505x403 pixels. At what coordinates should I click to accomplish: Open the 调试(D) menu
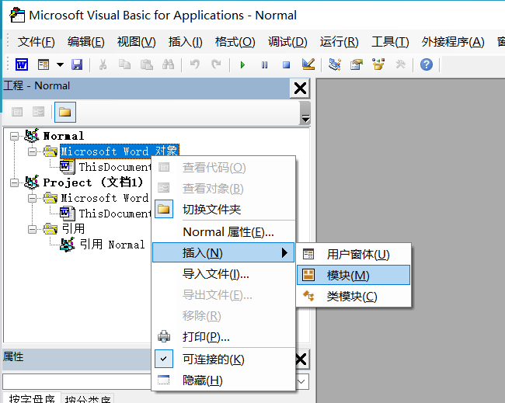(x=287, y=42)
